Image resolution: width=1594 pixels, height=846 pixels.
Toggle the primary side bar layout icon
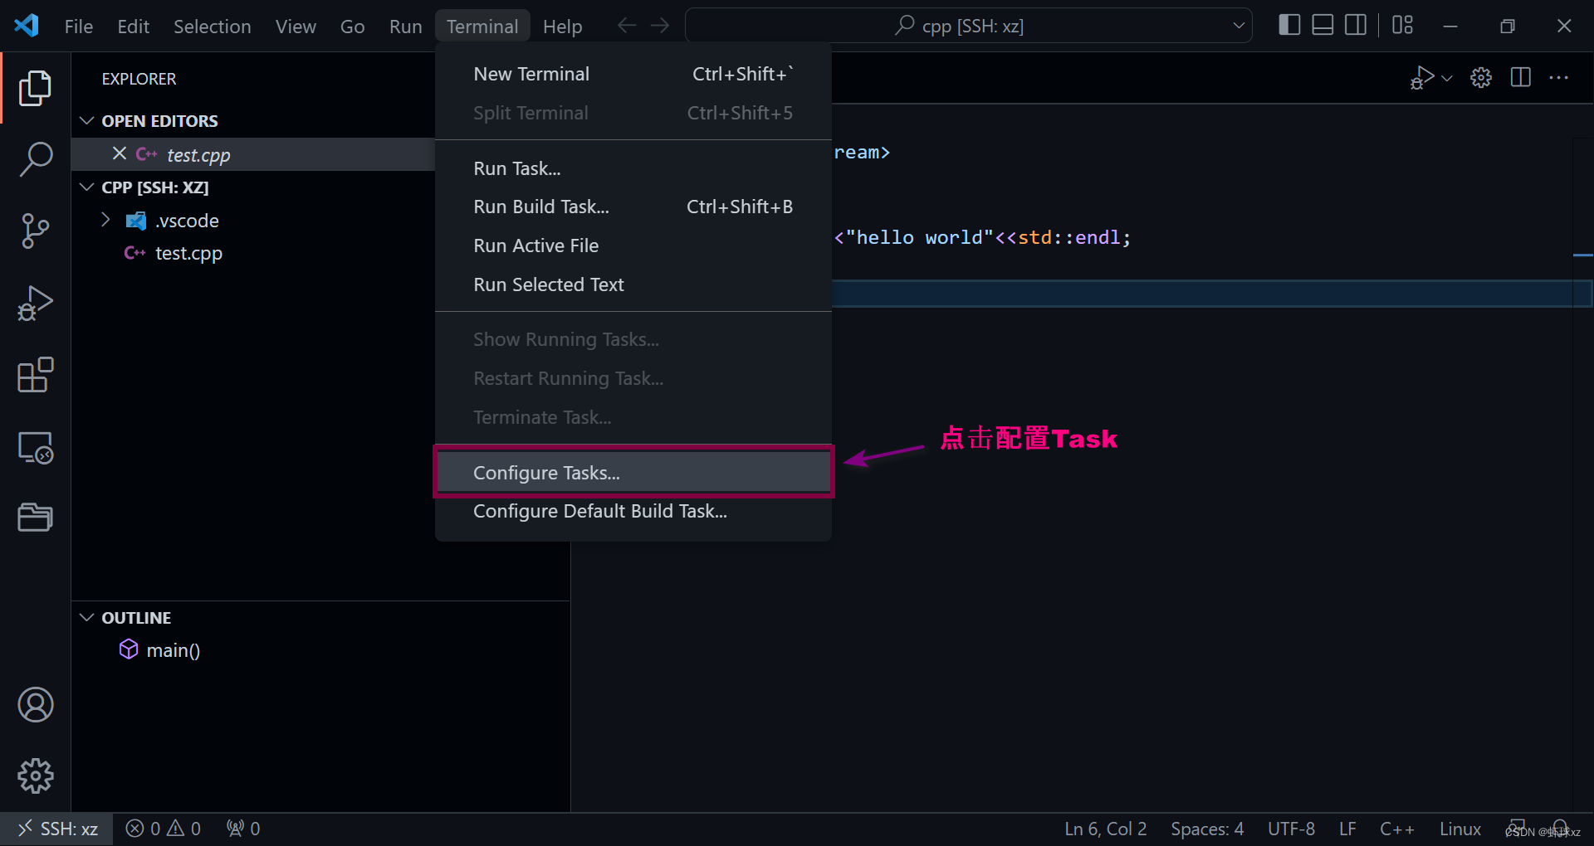coord(1289,26)
